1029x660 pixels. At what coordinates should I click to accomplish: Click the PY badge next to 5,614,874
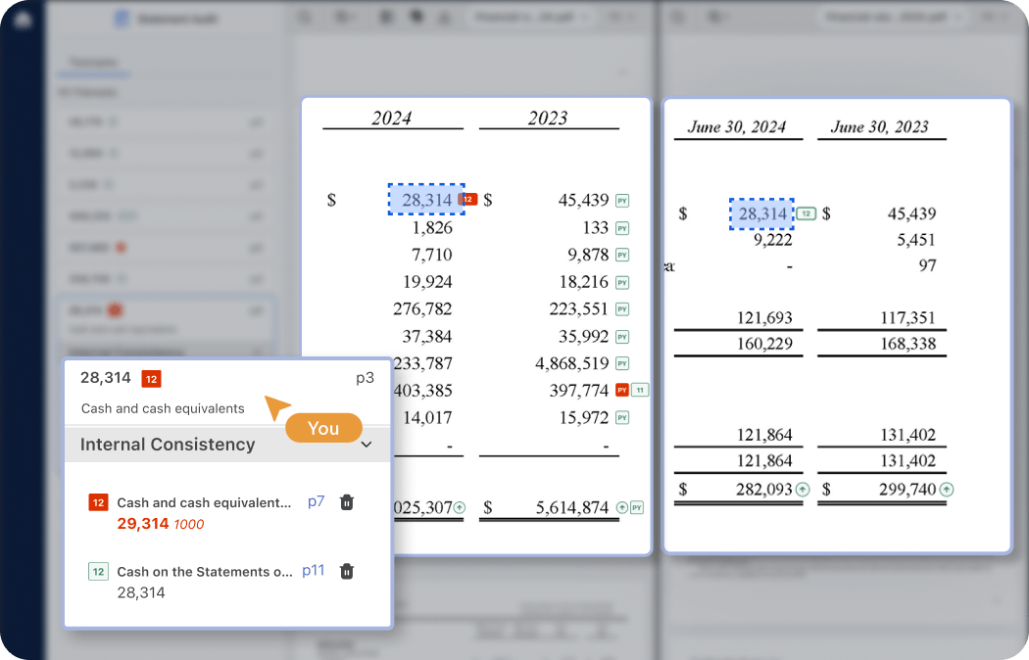tap(637, 507)
